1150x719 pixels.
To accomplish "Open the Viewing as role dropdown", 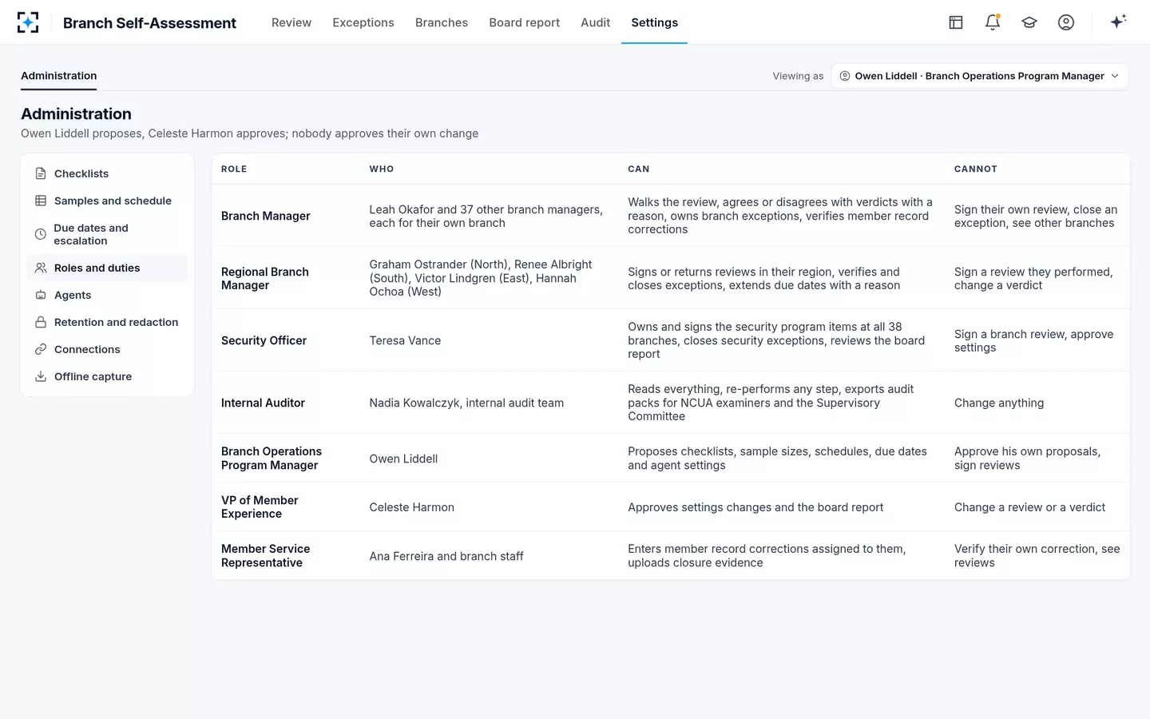I will [980, 76].
